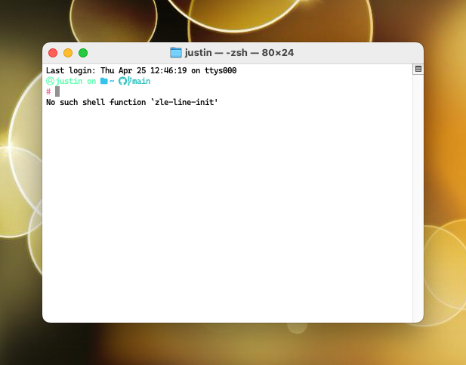The height and width of the screenshot is (365, 466).
Task: Click the blue folder icon in prompt
Action: pos(103,81)
